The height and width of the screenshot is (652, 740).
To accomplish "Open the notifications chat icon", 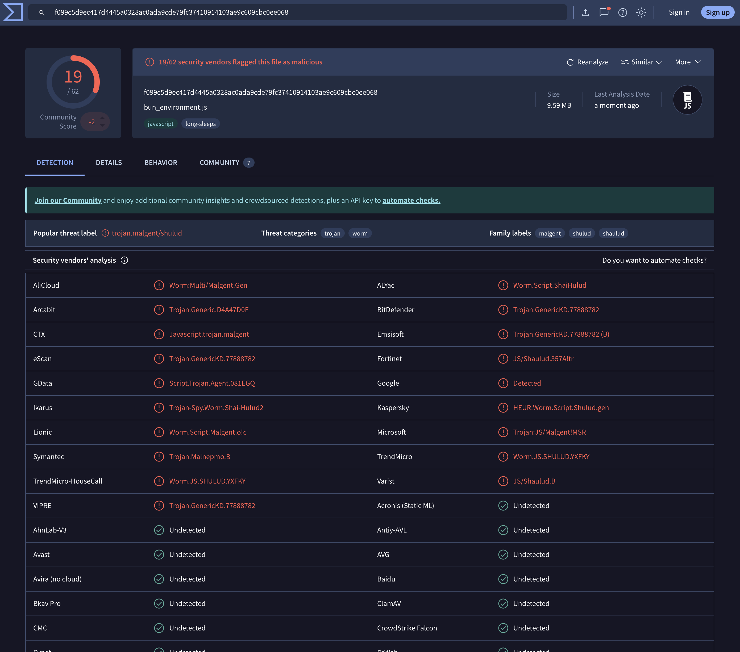I will click(x=604, y=12).
